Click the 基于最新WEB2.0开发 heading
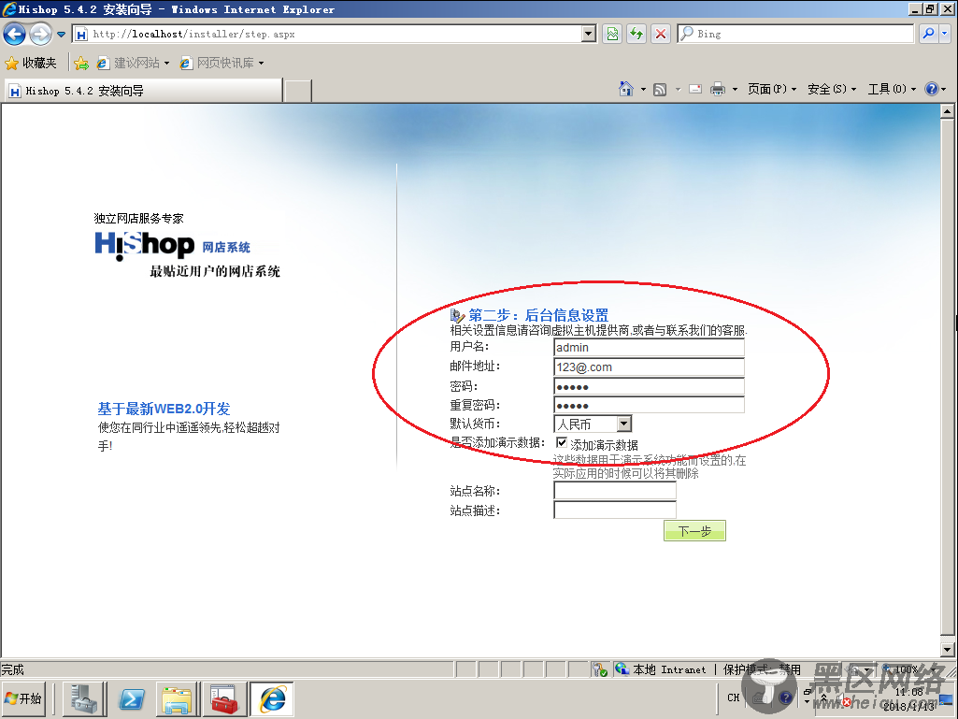 (164, 409)
